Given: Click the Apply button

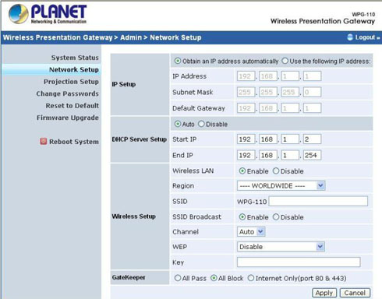Looking at the screenshot, I should [x=324, y=293].
